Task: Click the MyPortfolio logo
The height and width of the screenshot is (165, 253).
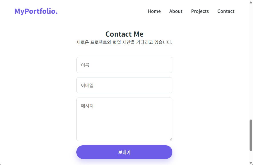Action: point(36,11)
